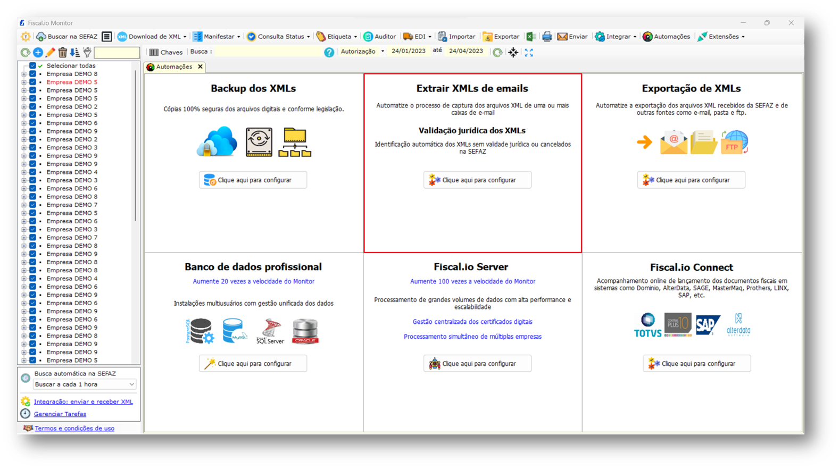The image size is (839, 469).
Task: Expand the red Empresa DEMO 5 tree node
Action: click(x=24, y=82)
